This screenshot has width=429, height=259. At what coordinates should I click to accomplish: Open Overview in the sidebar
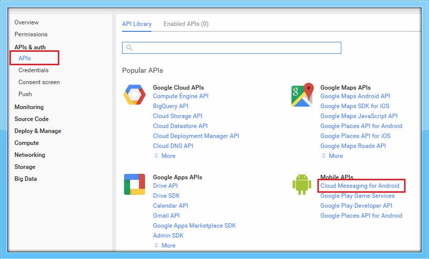point(26,22)
